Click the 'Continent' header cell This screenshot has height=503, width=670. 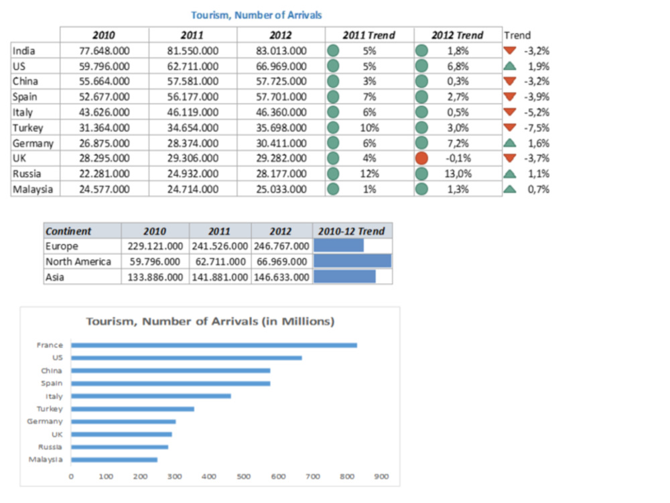(x=82, y=231)
